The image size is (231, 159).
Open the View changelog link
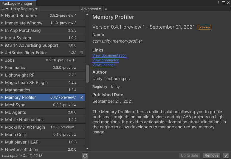pos(106,60)
